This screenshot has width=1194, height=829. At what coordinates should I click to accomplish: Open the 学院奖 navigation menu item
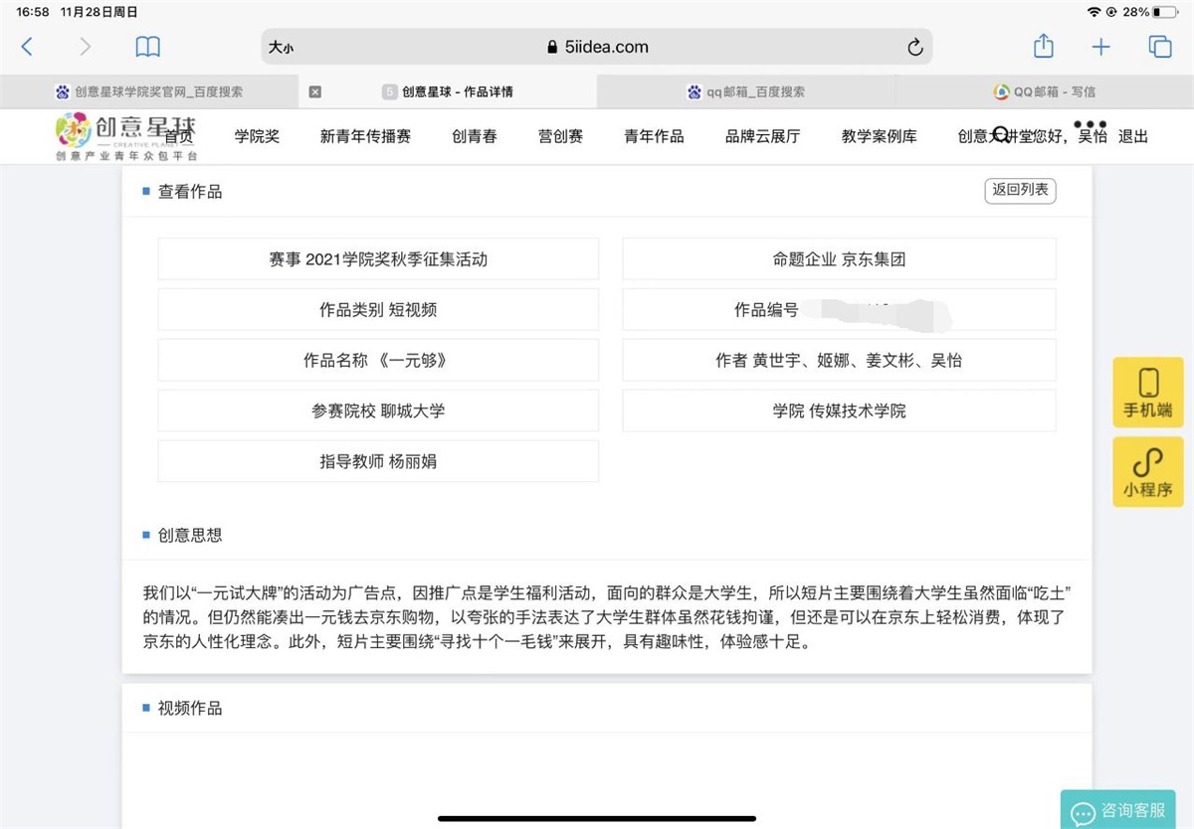pyautogui.click(x=257, y=136)
